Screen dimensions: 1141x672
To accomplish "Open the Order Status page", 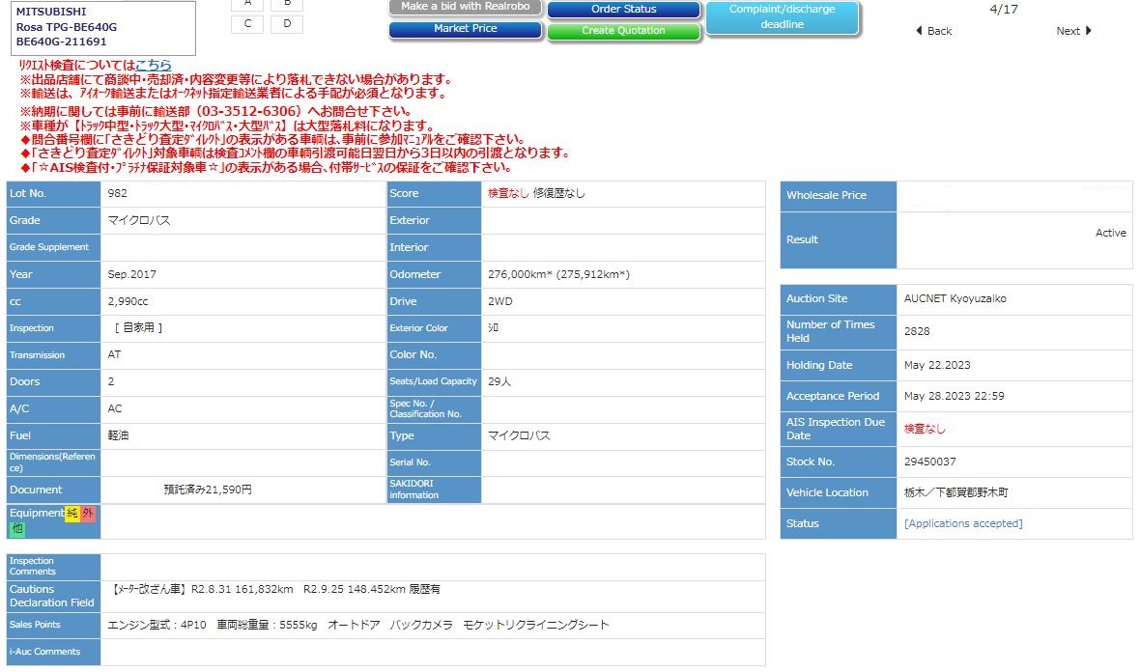I will tap(623, 10).
